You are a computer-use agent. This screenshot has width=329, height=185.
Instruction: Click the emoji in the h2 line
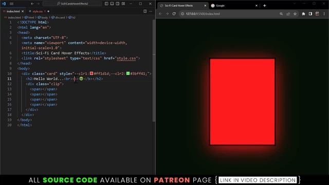(81, 79)
